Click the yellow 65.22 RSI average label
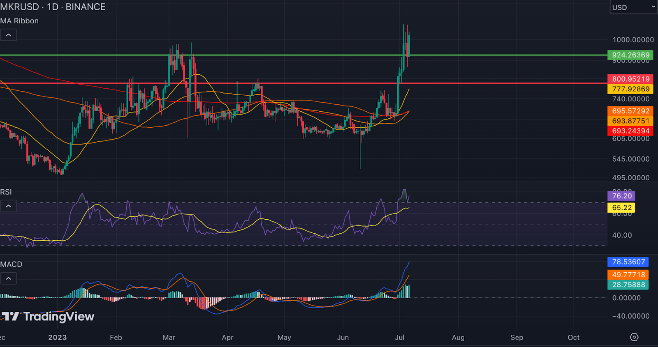The height and width of the screenshot is (347, 658). tap(621, 207)
